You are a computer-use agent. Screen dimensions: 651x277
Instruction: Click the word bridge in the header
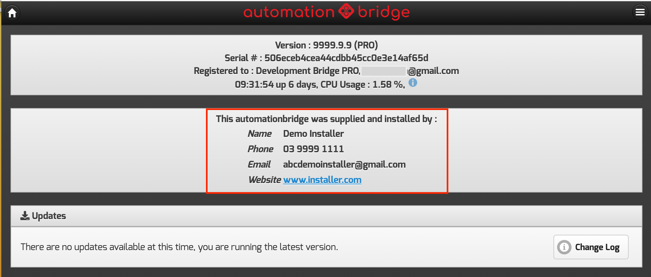point(384,12)
